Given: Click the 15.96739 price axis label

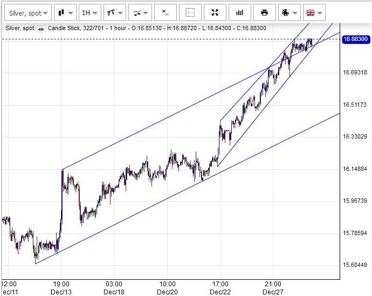Looking at the screenshot, I should pos(355,201).
